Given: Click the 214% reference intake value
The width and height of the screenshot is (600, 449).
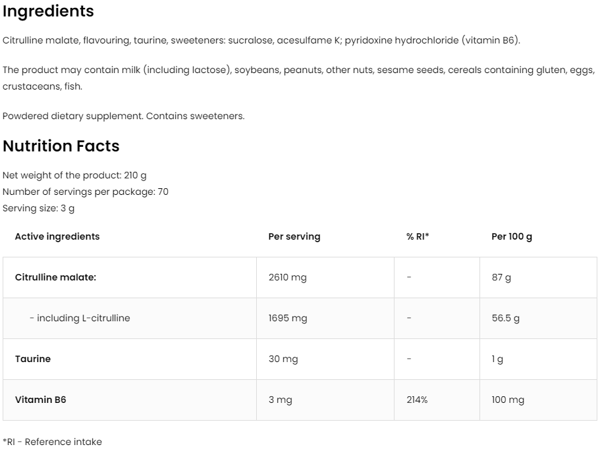Looking at the screenshot, I should 417,400.
